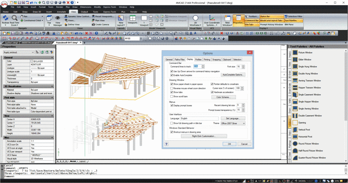Toggle Show tabs checkbox
Screen dimensions: 348x183
click(172, 92)
